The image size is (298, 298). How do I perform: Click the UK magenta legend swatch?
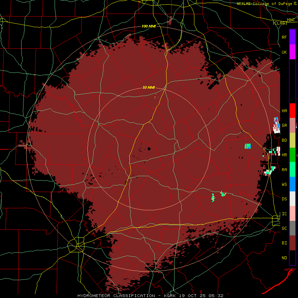click(x=292, y=52)
